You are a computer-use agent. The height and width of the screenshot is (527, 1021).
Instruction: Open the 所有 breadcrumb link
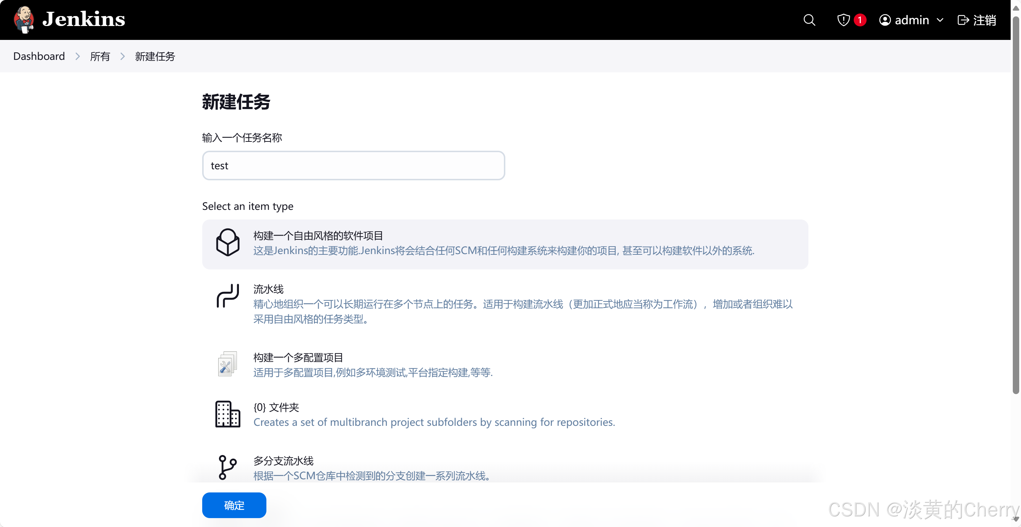point(100,56)
